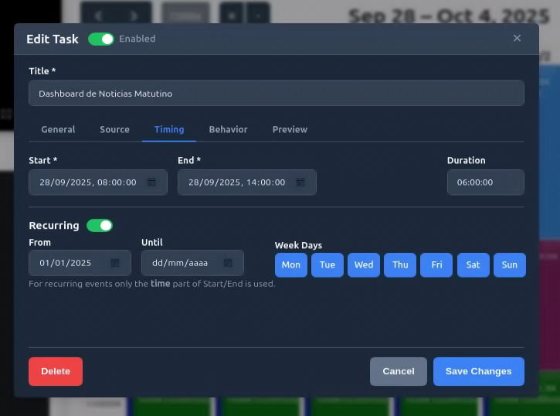Open calendar picker in Until field
560x416 pixels.
(x=228, y=263)
